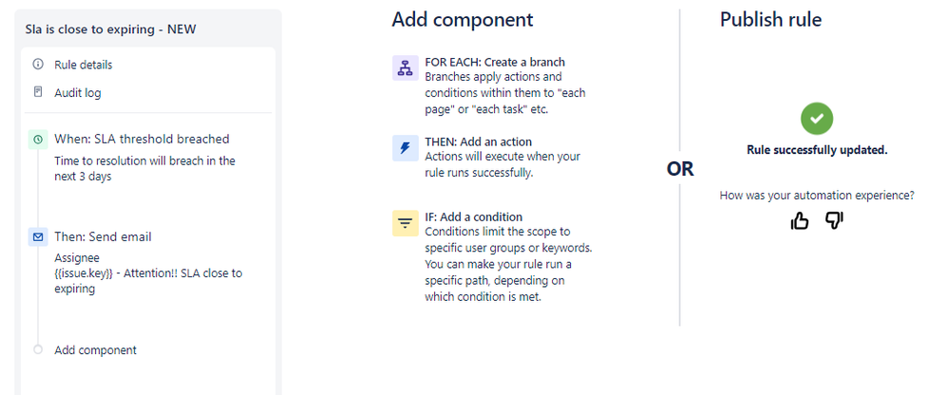Open the Audit log
The image size is (948, 395).
[78, 93]
